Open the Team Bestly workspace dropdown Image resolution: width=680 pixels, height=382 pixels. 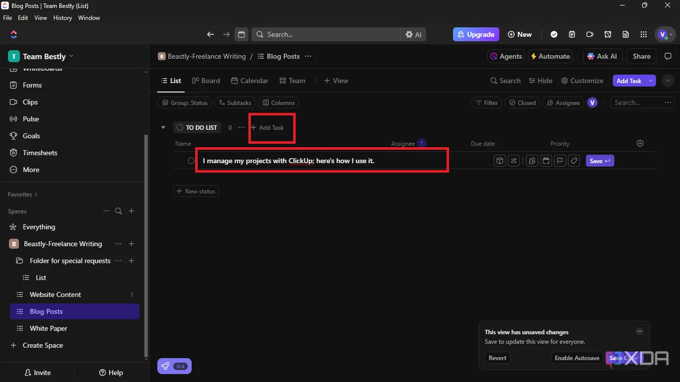point(41,56)
